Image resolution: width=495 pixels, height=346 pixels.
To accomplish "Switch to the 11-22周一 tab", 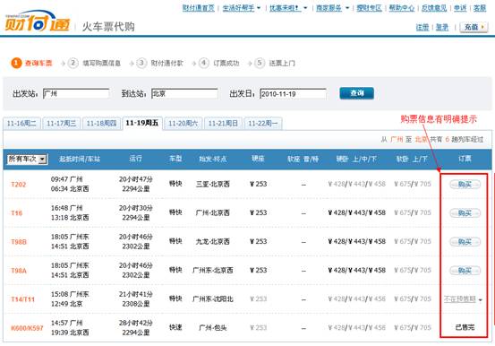I will tap(263, 124).
